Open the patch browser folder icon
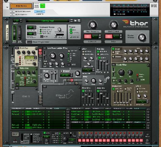Viewport: 161px width, 147px height. pos(75,21)
